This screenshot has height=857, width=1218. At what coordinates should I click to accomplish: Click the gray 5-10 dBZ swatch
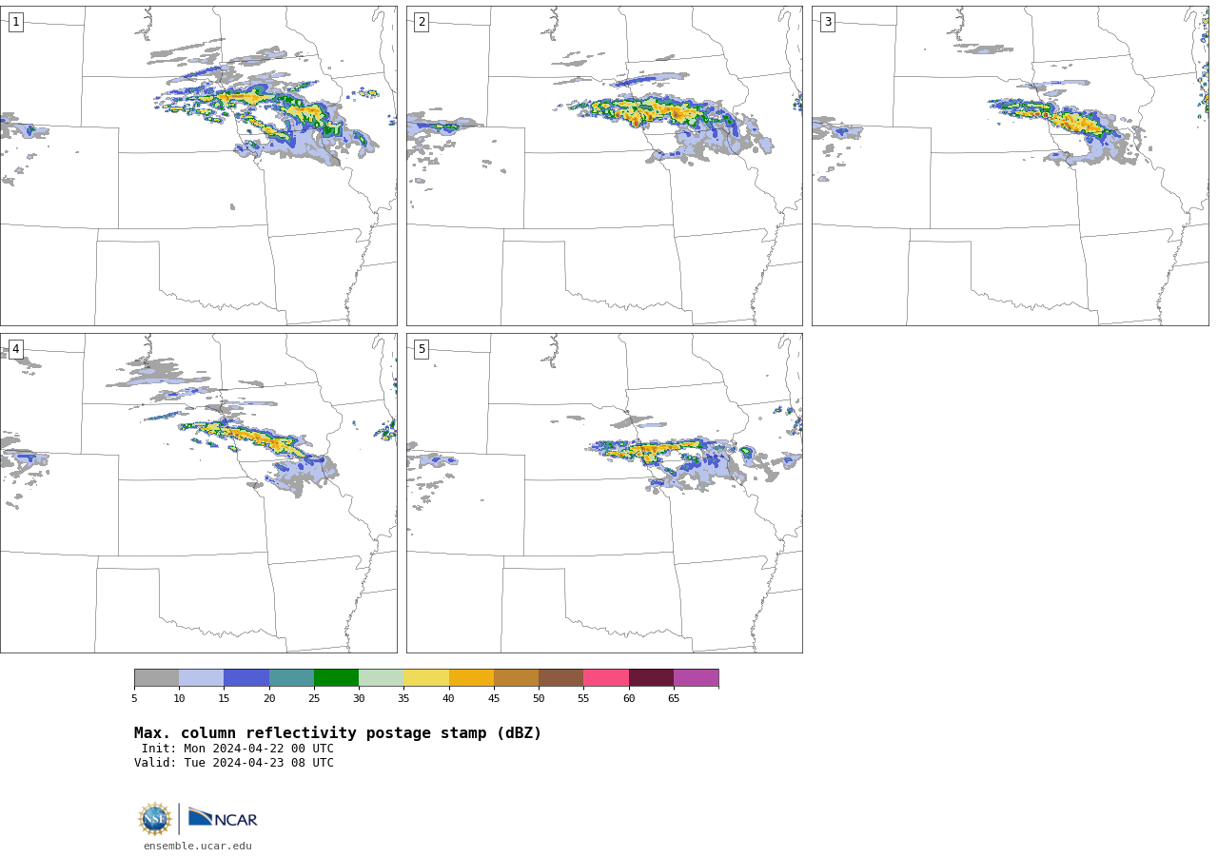tap(156, 677)
